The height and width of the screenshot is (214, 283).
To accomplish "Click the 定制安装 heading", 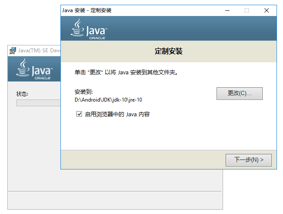I will click(169, 51).
